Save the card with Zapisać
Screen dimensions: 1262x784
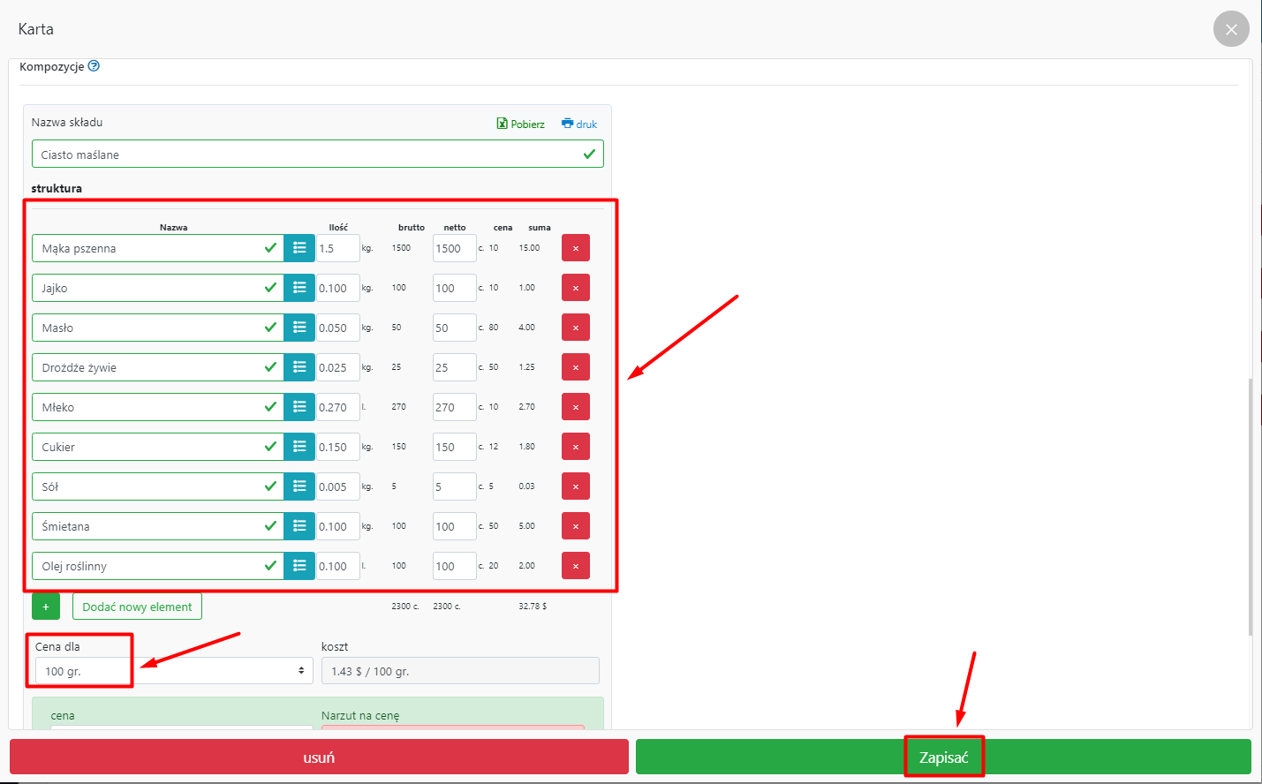943,758
